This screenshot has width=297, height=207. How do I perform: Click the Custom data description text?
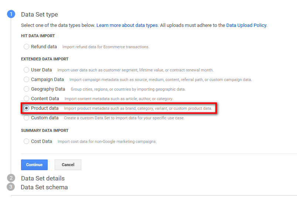[x=124, y=118]
